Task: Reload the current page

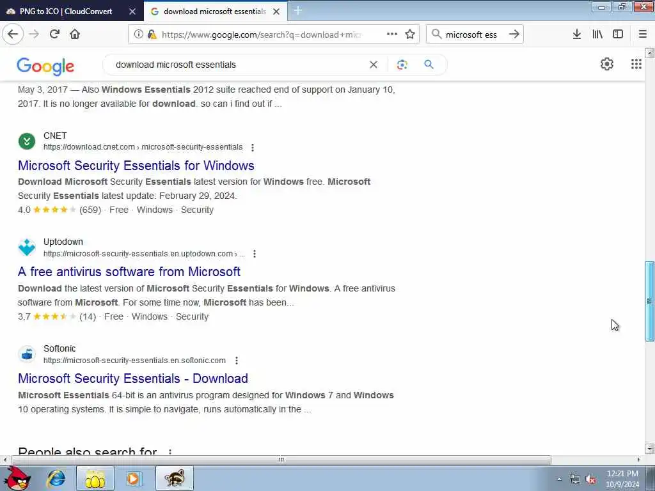Action: coord(54,35)
